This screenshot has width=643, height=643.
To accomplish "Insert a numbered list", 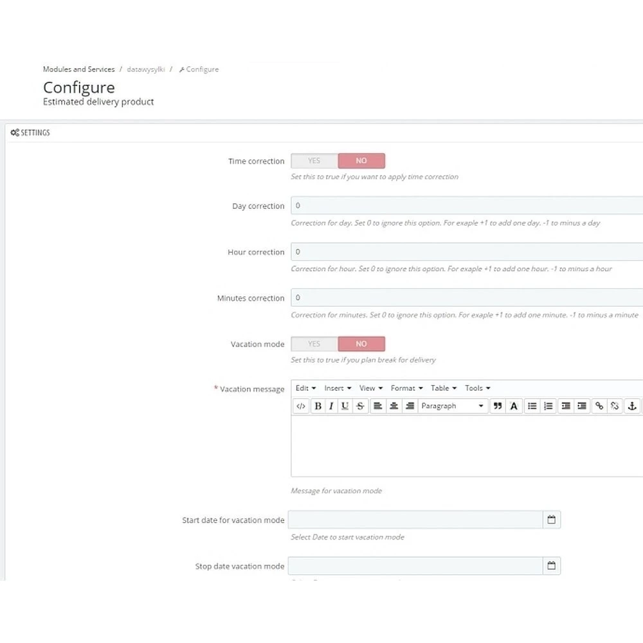I will click(x=548, y=406).
